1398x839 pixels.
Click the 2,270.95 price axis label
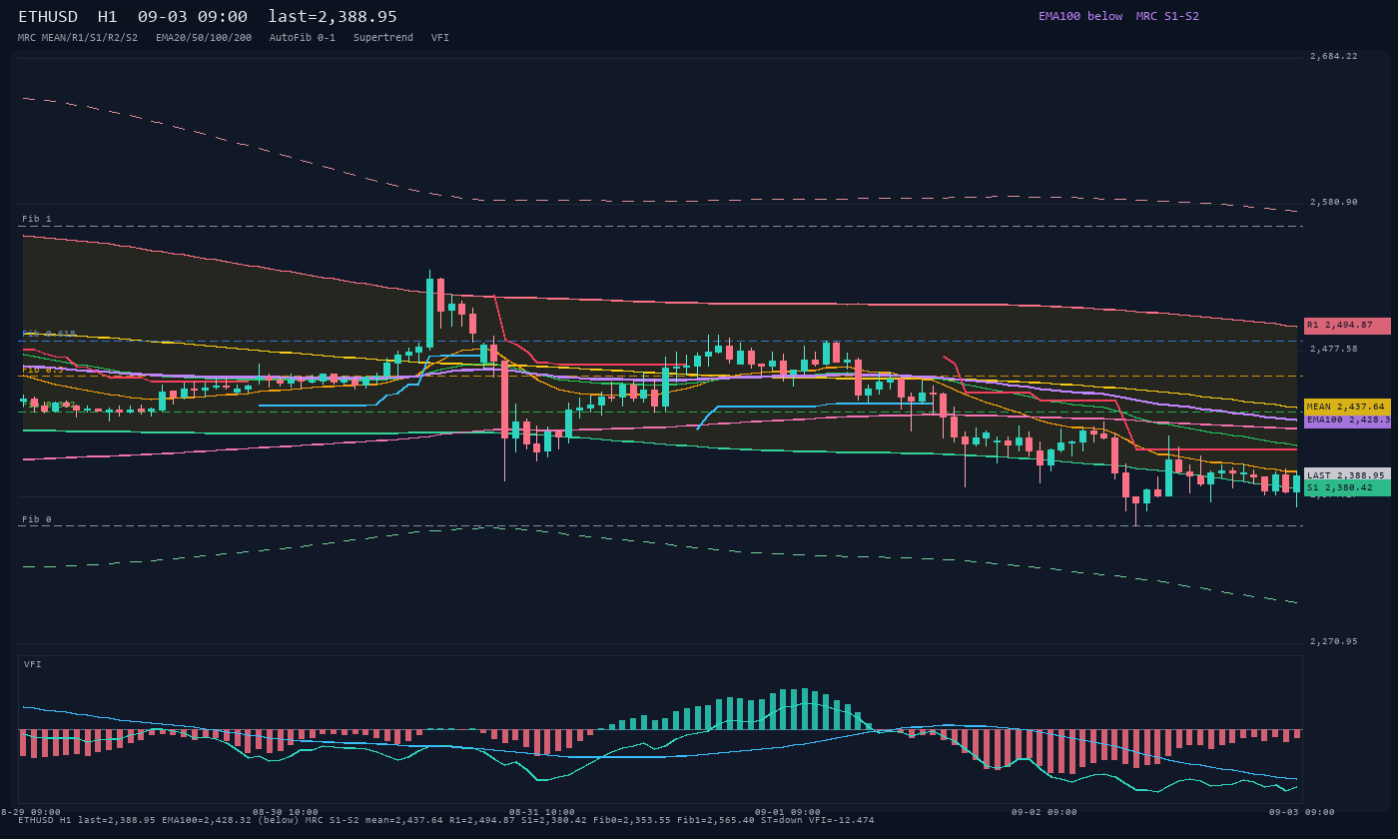coord(1334,641)
